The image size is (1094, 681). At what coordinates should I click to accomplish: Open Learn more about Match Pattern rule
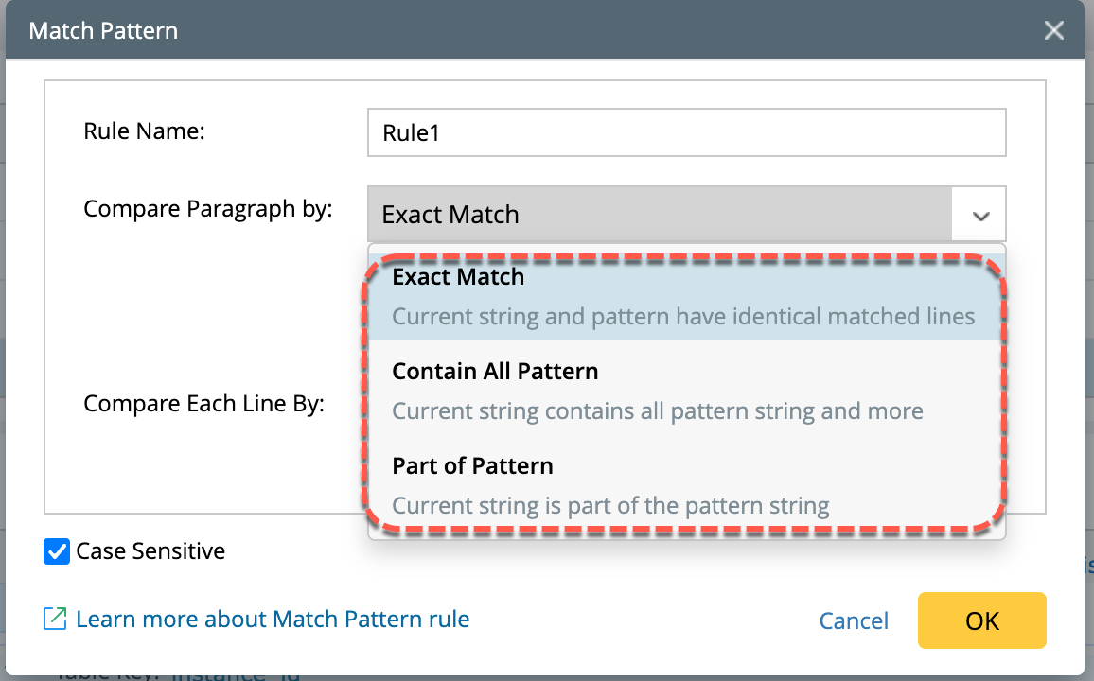tap(273, 620)
